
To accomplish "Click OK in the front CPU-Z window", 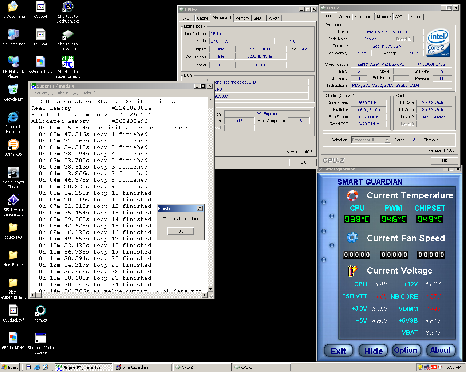I will coord(445,161).
